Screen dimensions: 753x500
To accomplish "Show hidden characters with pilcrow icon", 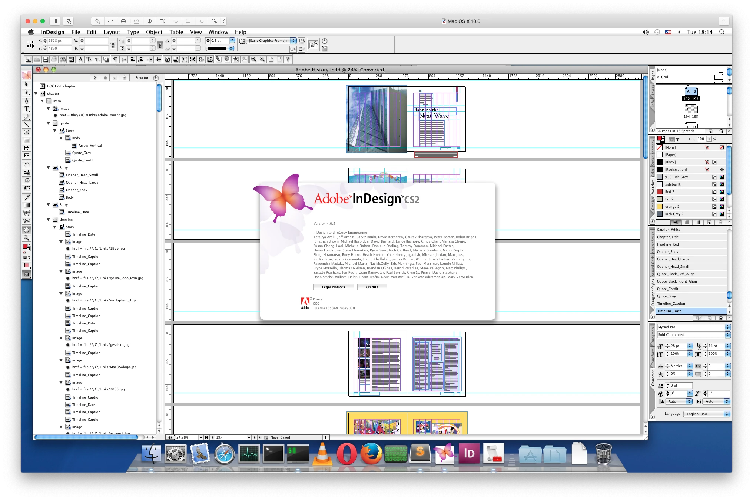I will [x=115, y=59].
